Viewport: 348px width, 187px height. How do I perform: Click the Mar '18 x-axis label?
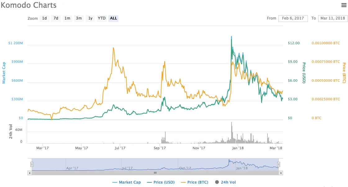pos(276,148)
